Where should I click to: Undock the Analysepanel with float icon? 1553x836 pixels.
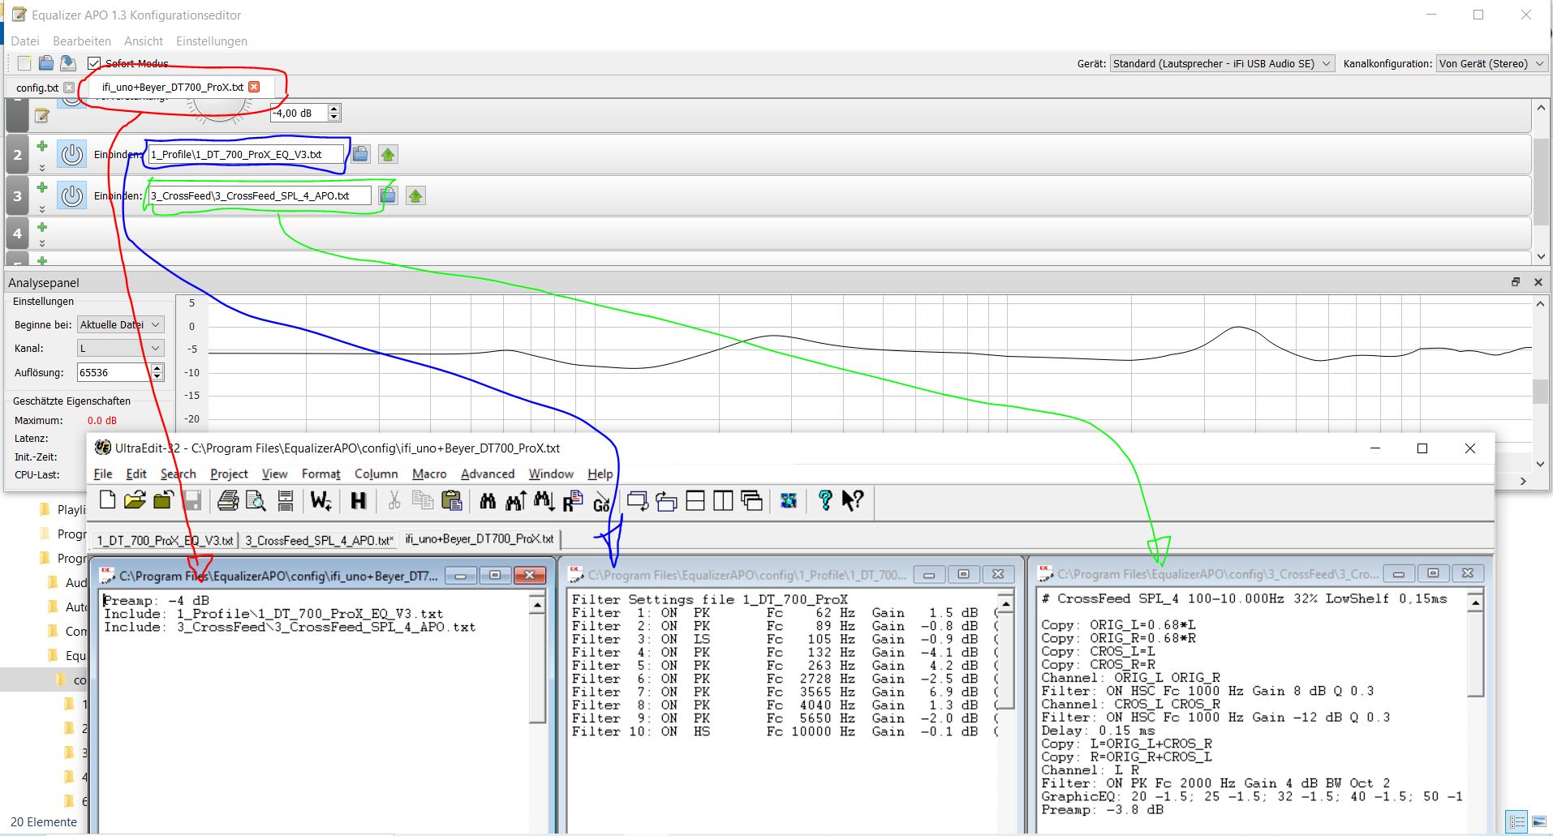(1515, 282)
